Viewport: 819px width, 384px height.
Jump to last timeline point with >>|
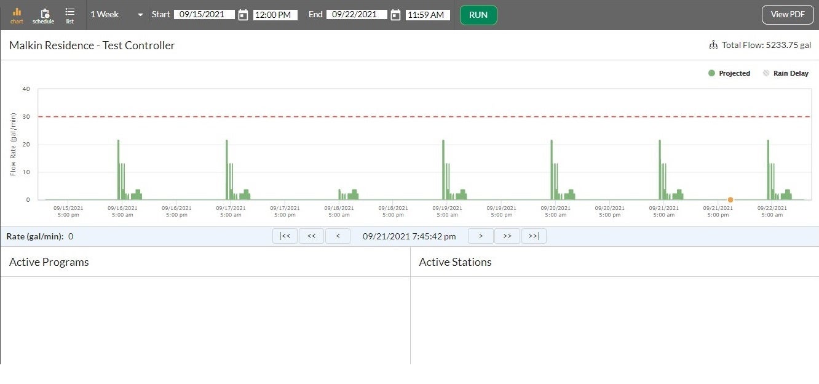click(534, 236)
